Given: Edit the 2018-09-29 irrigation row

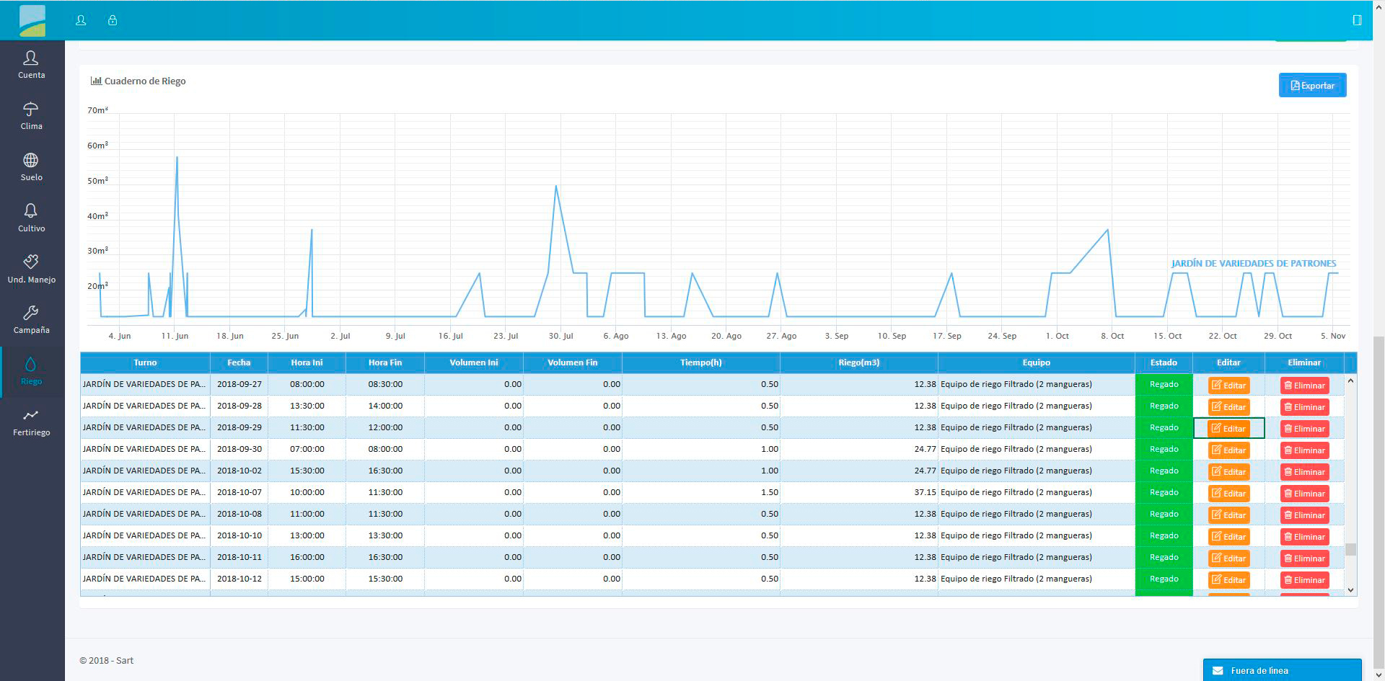Looking at the screenshot, I should pyautogui.click(x=1228, y=429).
